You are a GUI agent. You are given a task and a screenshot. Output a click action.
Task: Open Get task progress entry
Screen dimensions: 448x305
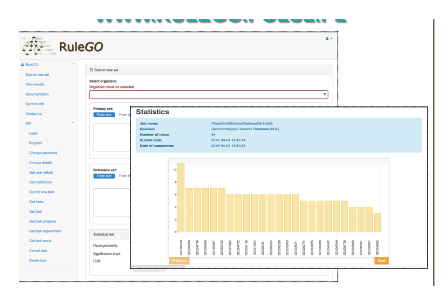42,221
